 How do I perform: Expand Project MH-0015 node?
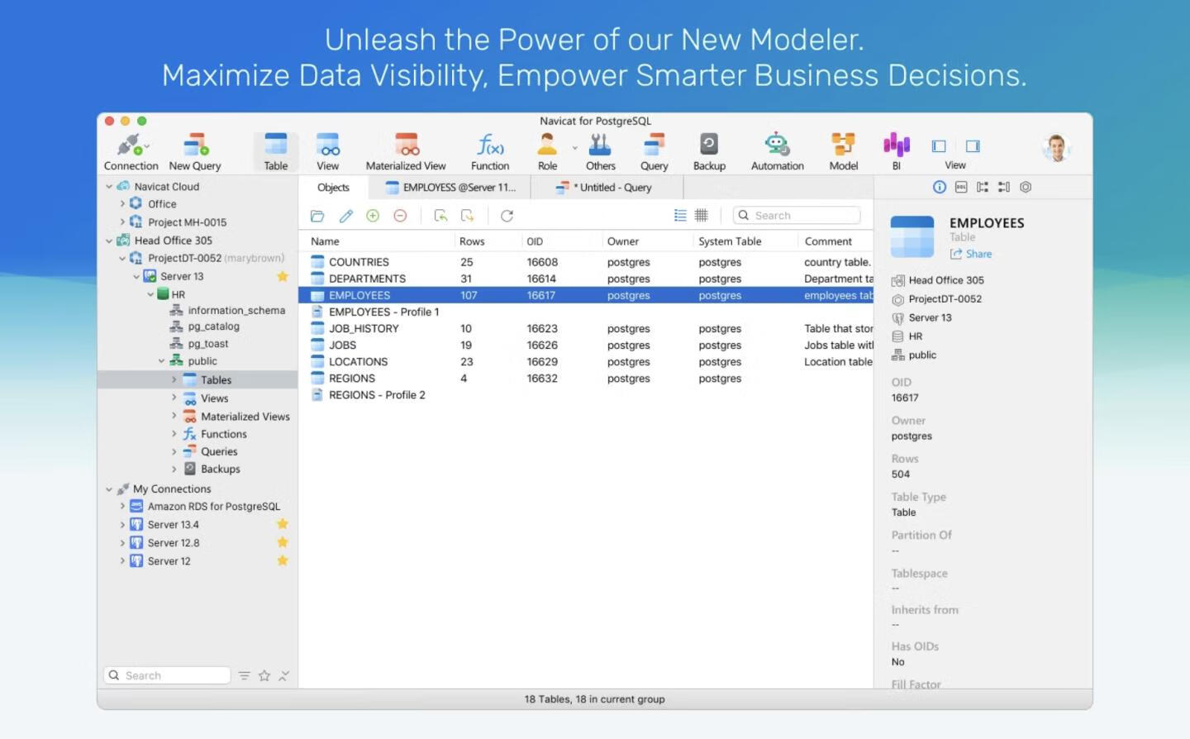point(122,222)
